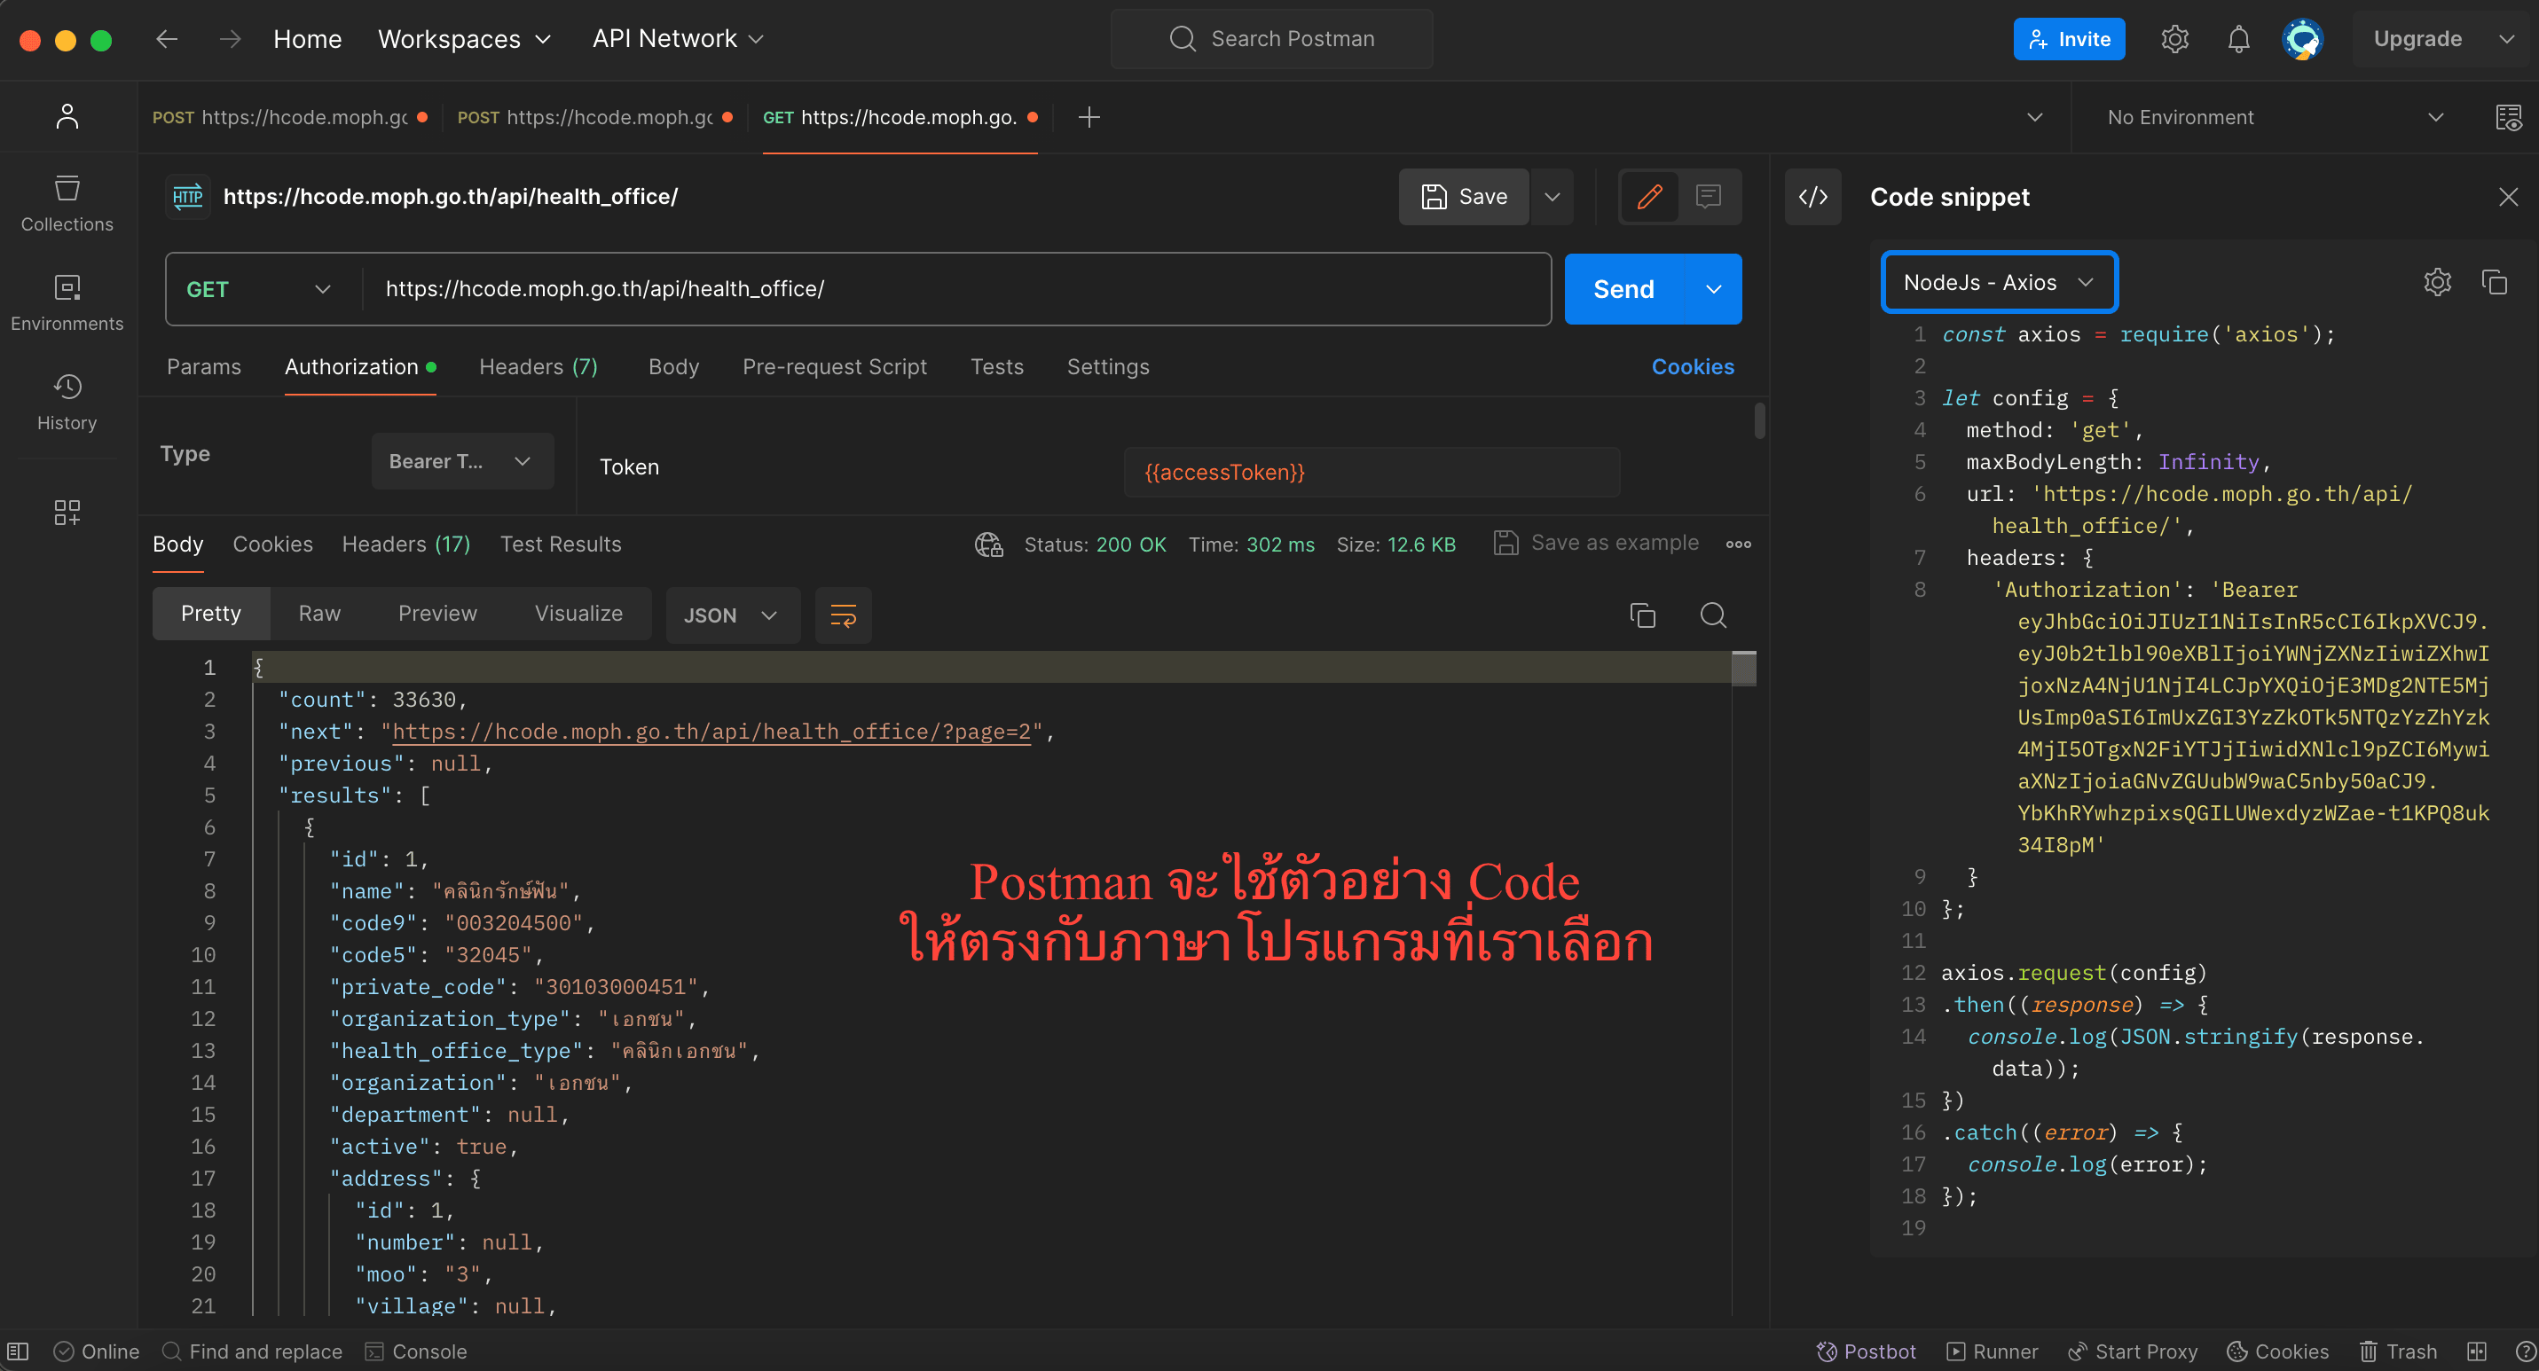
Task: Open the Collections sidebar panel
Action: click(x=67, y=203)
